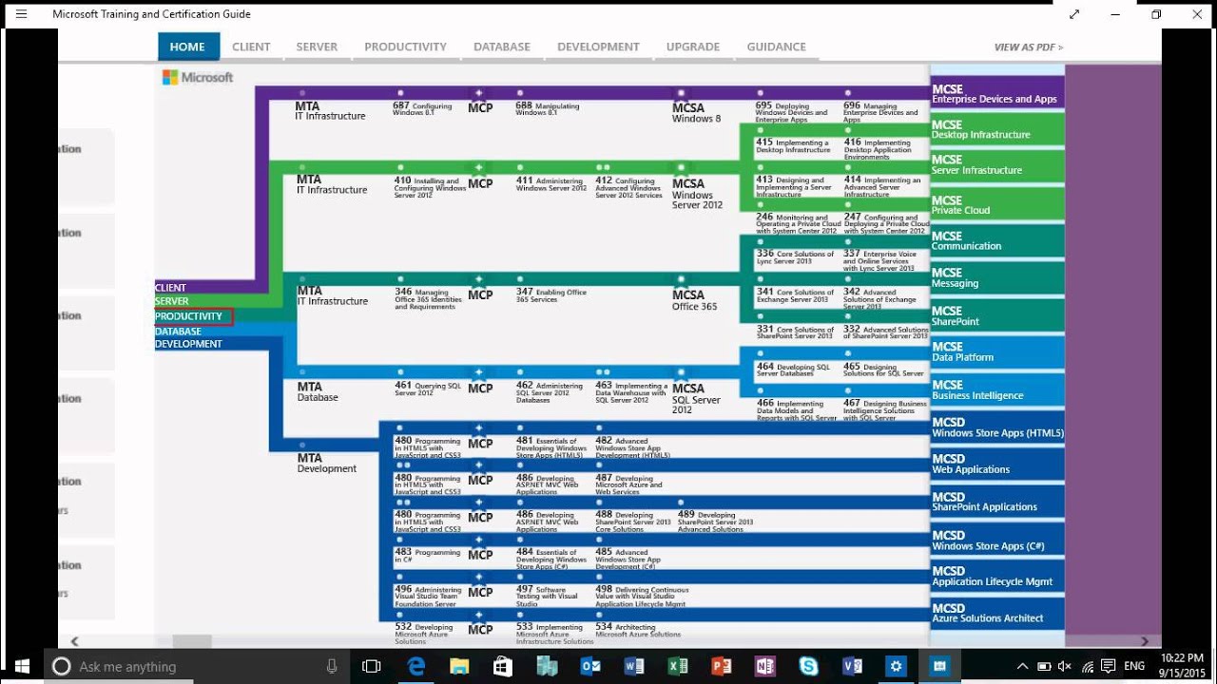Open MCSE Desktop Infrastructure tile
1217x684 pixels.
tap(997, 129)
